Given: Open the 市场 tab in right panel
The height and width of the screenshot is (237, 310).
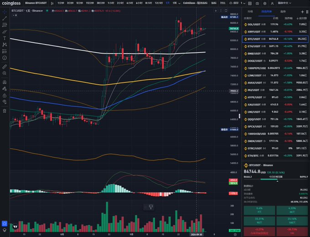Looking at the screenshot, I should click(250, 12).
